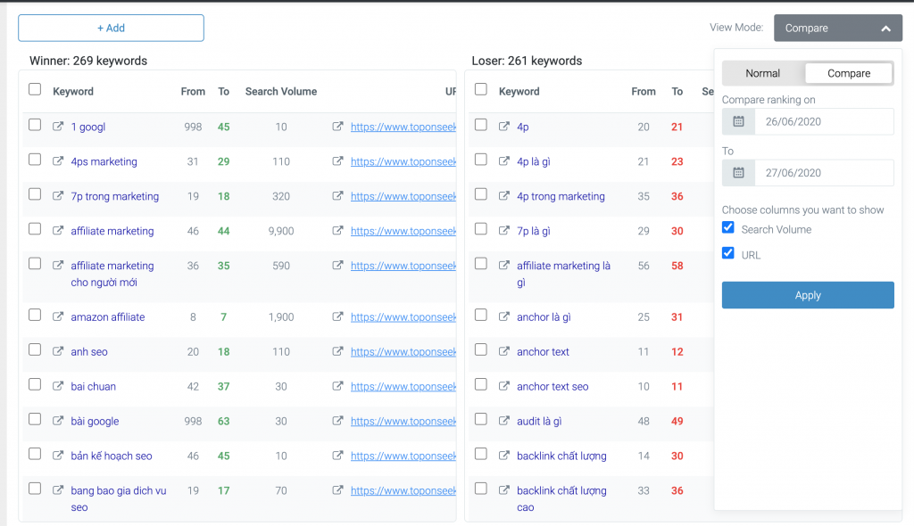914x526 pixels.
Task: Click calendar icon for 27/06/2020 date
Action: (738, 173)
